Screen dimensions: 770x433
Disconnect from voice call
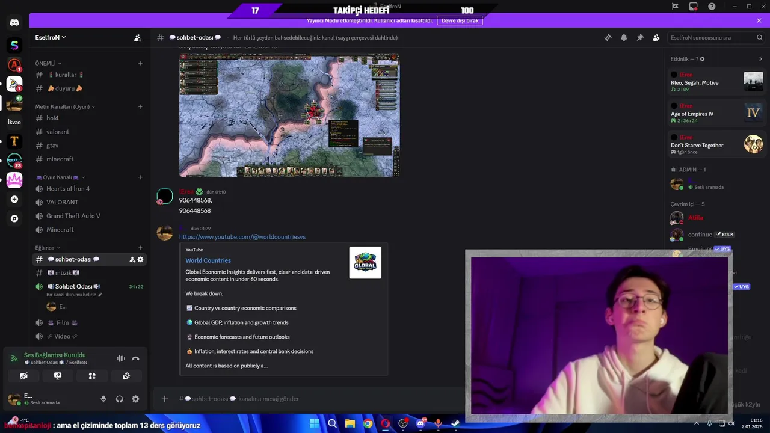coord(135,358)
